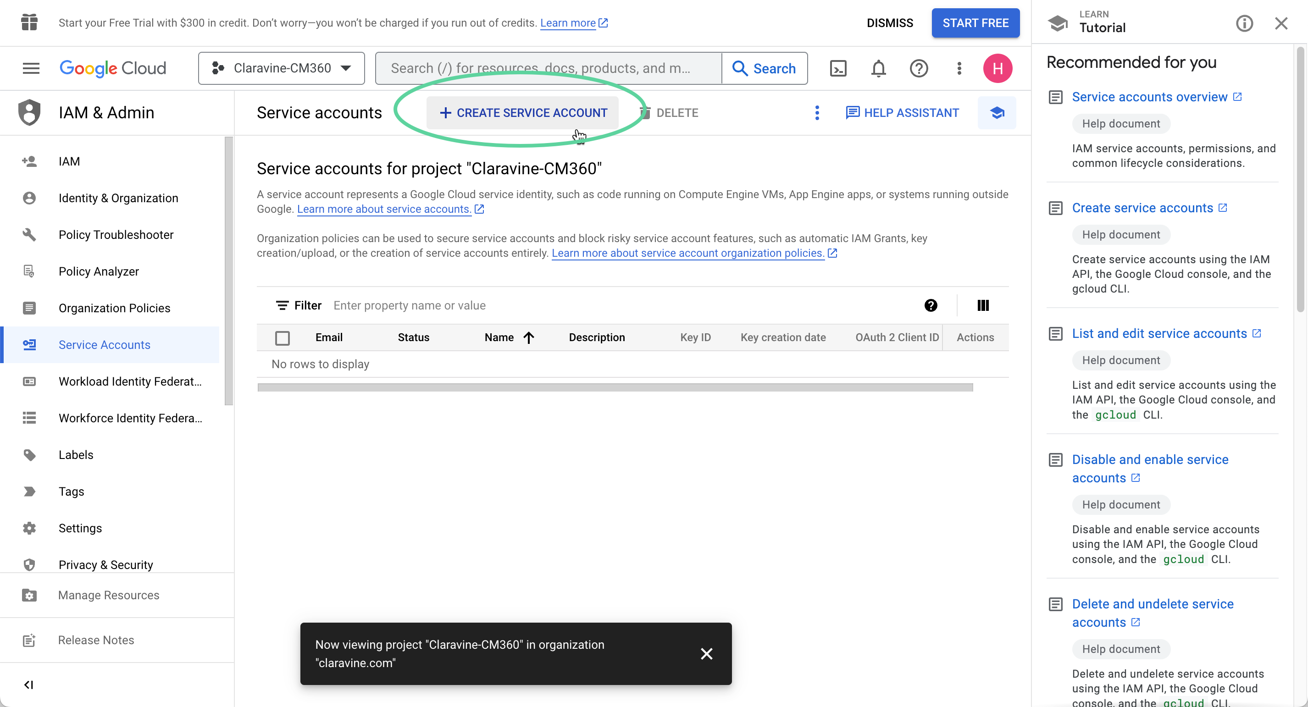Click the Search button
The width and height of the screenshot is (1308, 707).
764,68
